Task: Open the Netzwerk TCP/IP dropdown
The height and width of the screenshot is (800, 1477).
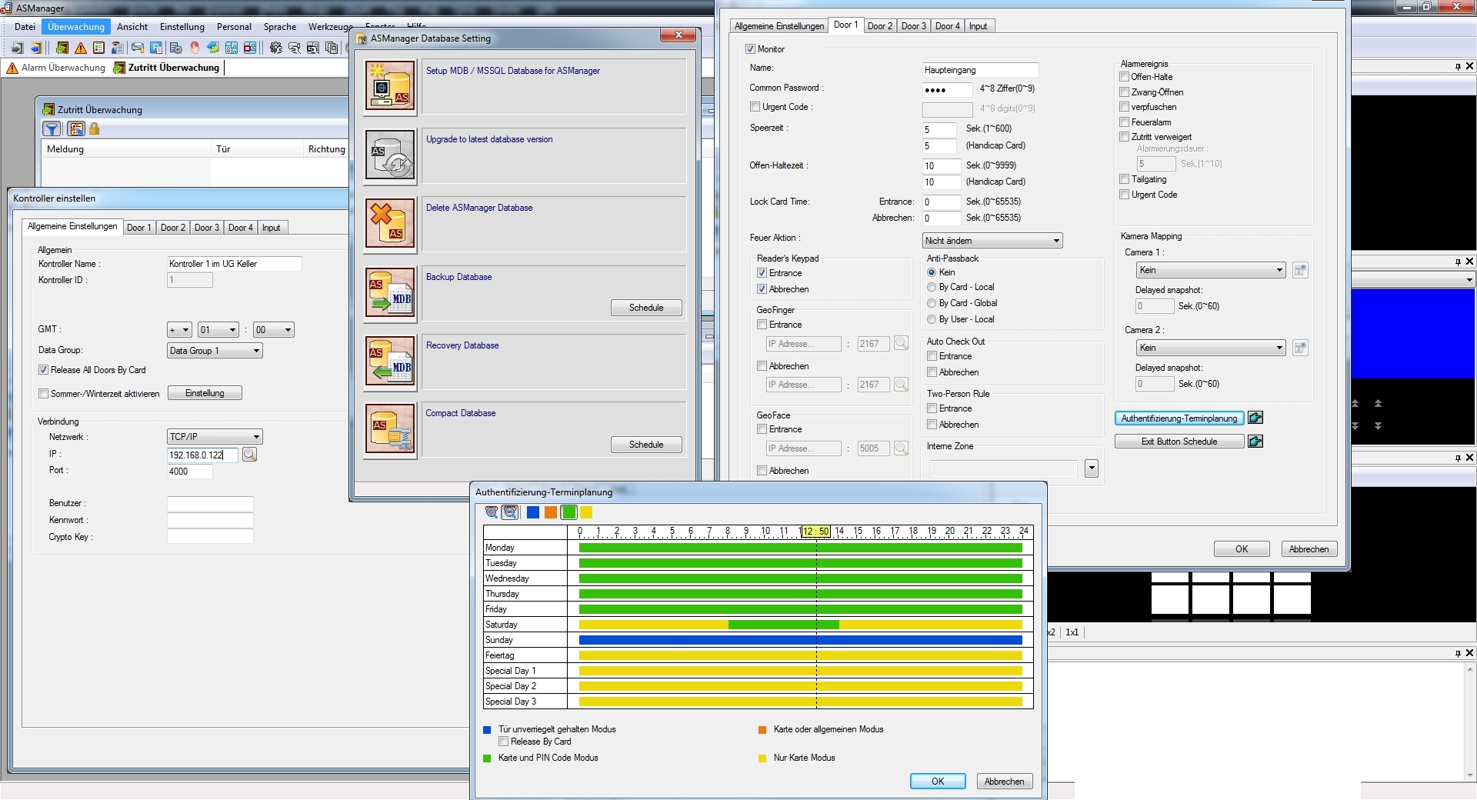Action: (x=255, y=436)
